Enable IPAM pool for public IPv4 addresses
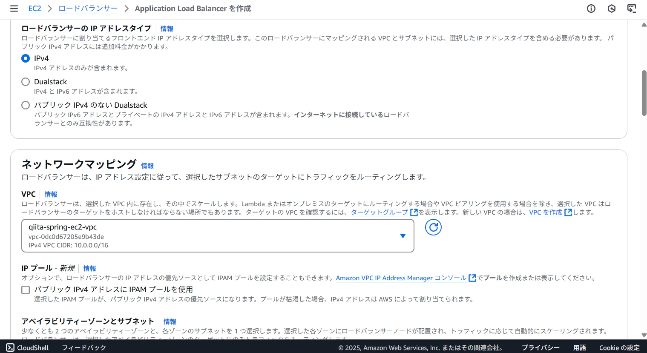Viewport: 647px width, 353px height. [x=26, y=290]
